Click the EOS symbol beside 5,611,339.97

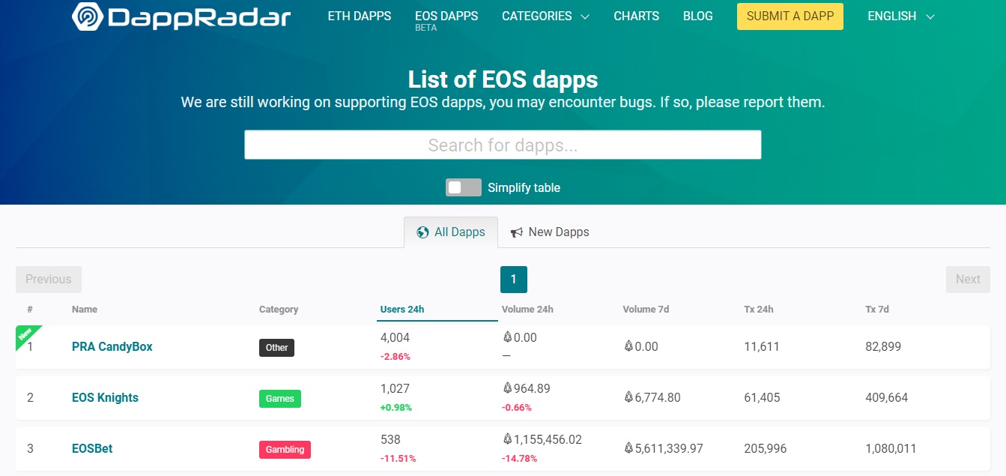628,448
